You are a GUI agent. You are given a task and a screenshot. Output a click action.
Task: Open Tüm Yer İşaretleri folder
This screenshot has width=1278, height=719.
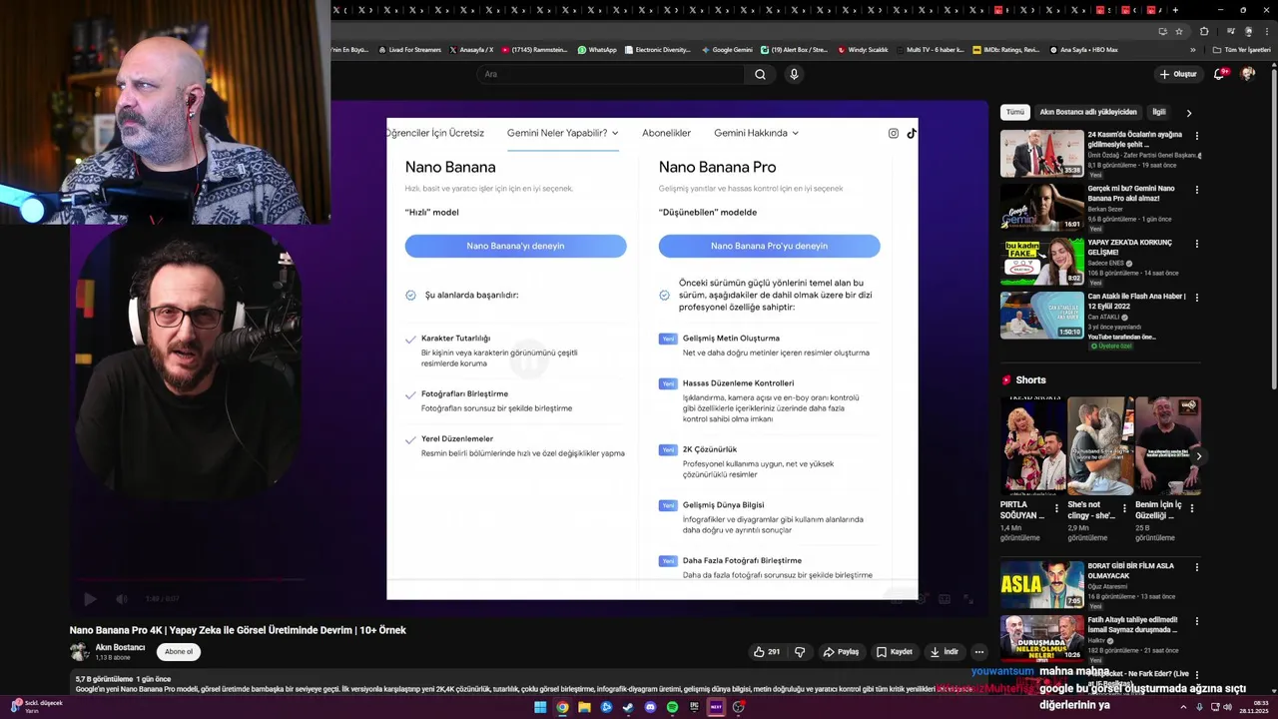pos(1241,50)
